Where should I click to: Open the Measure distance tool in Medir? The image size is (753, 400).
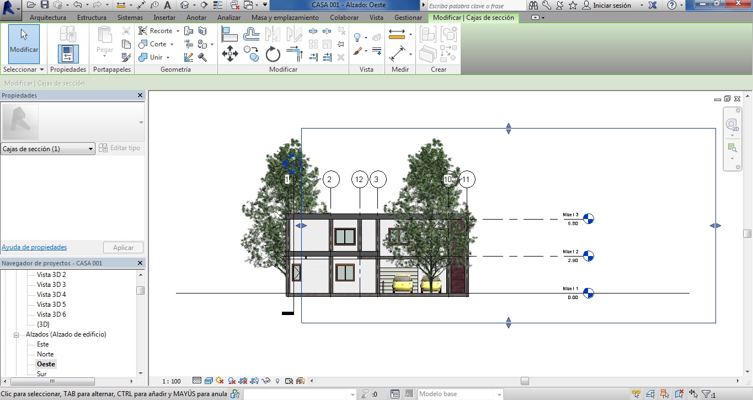click(x=397, y=35)
